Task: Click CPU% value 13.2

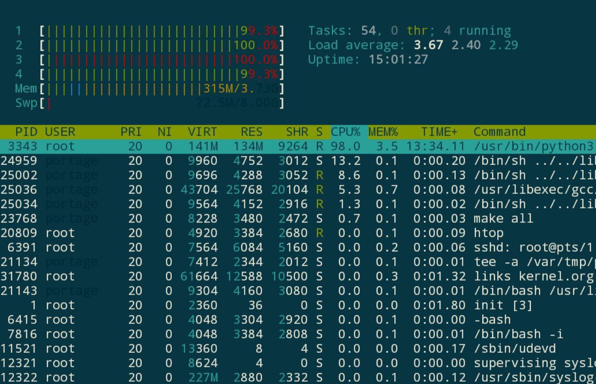Action: click(x=345, y=161)
